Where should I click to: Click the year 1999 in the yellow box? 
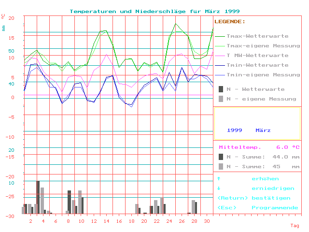click(x=234, y=130)
